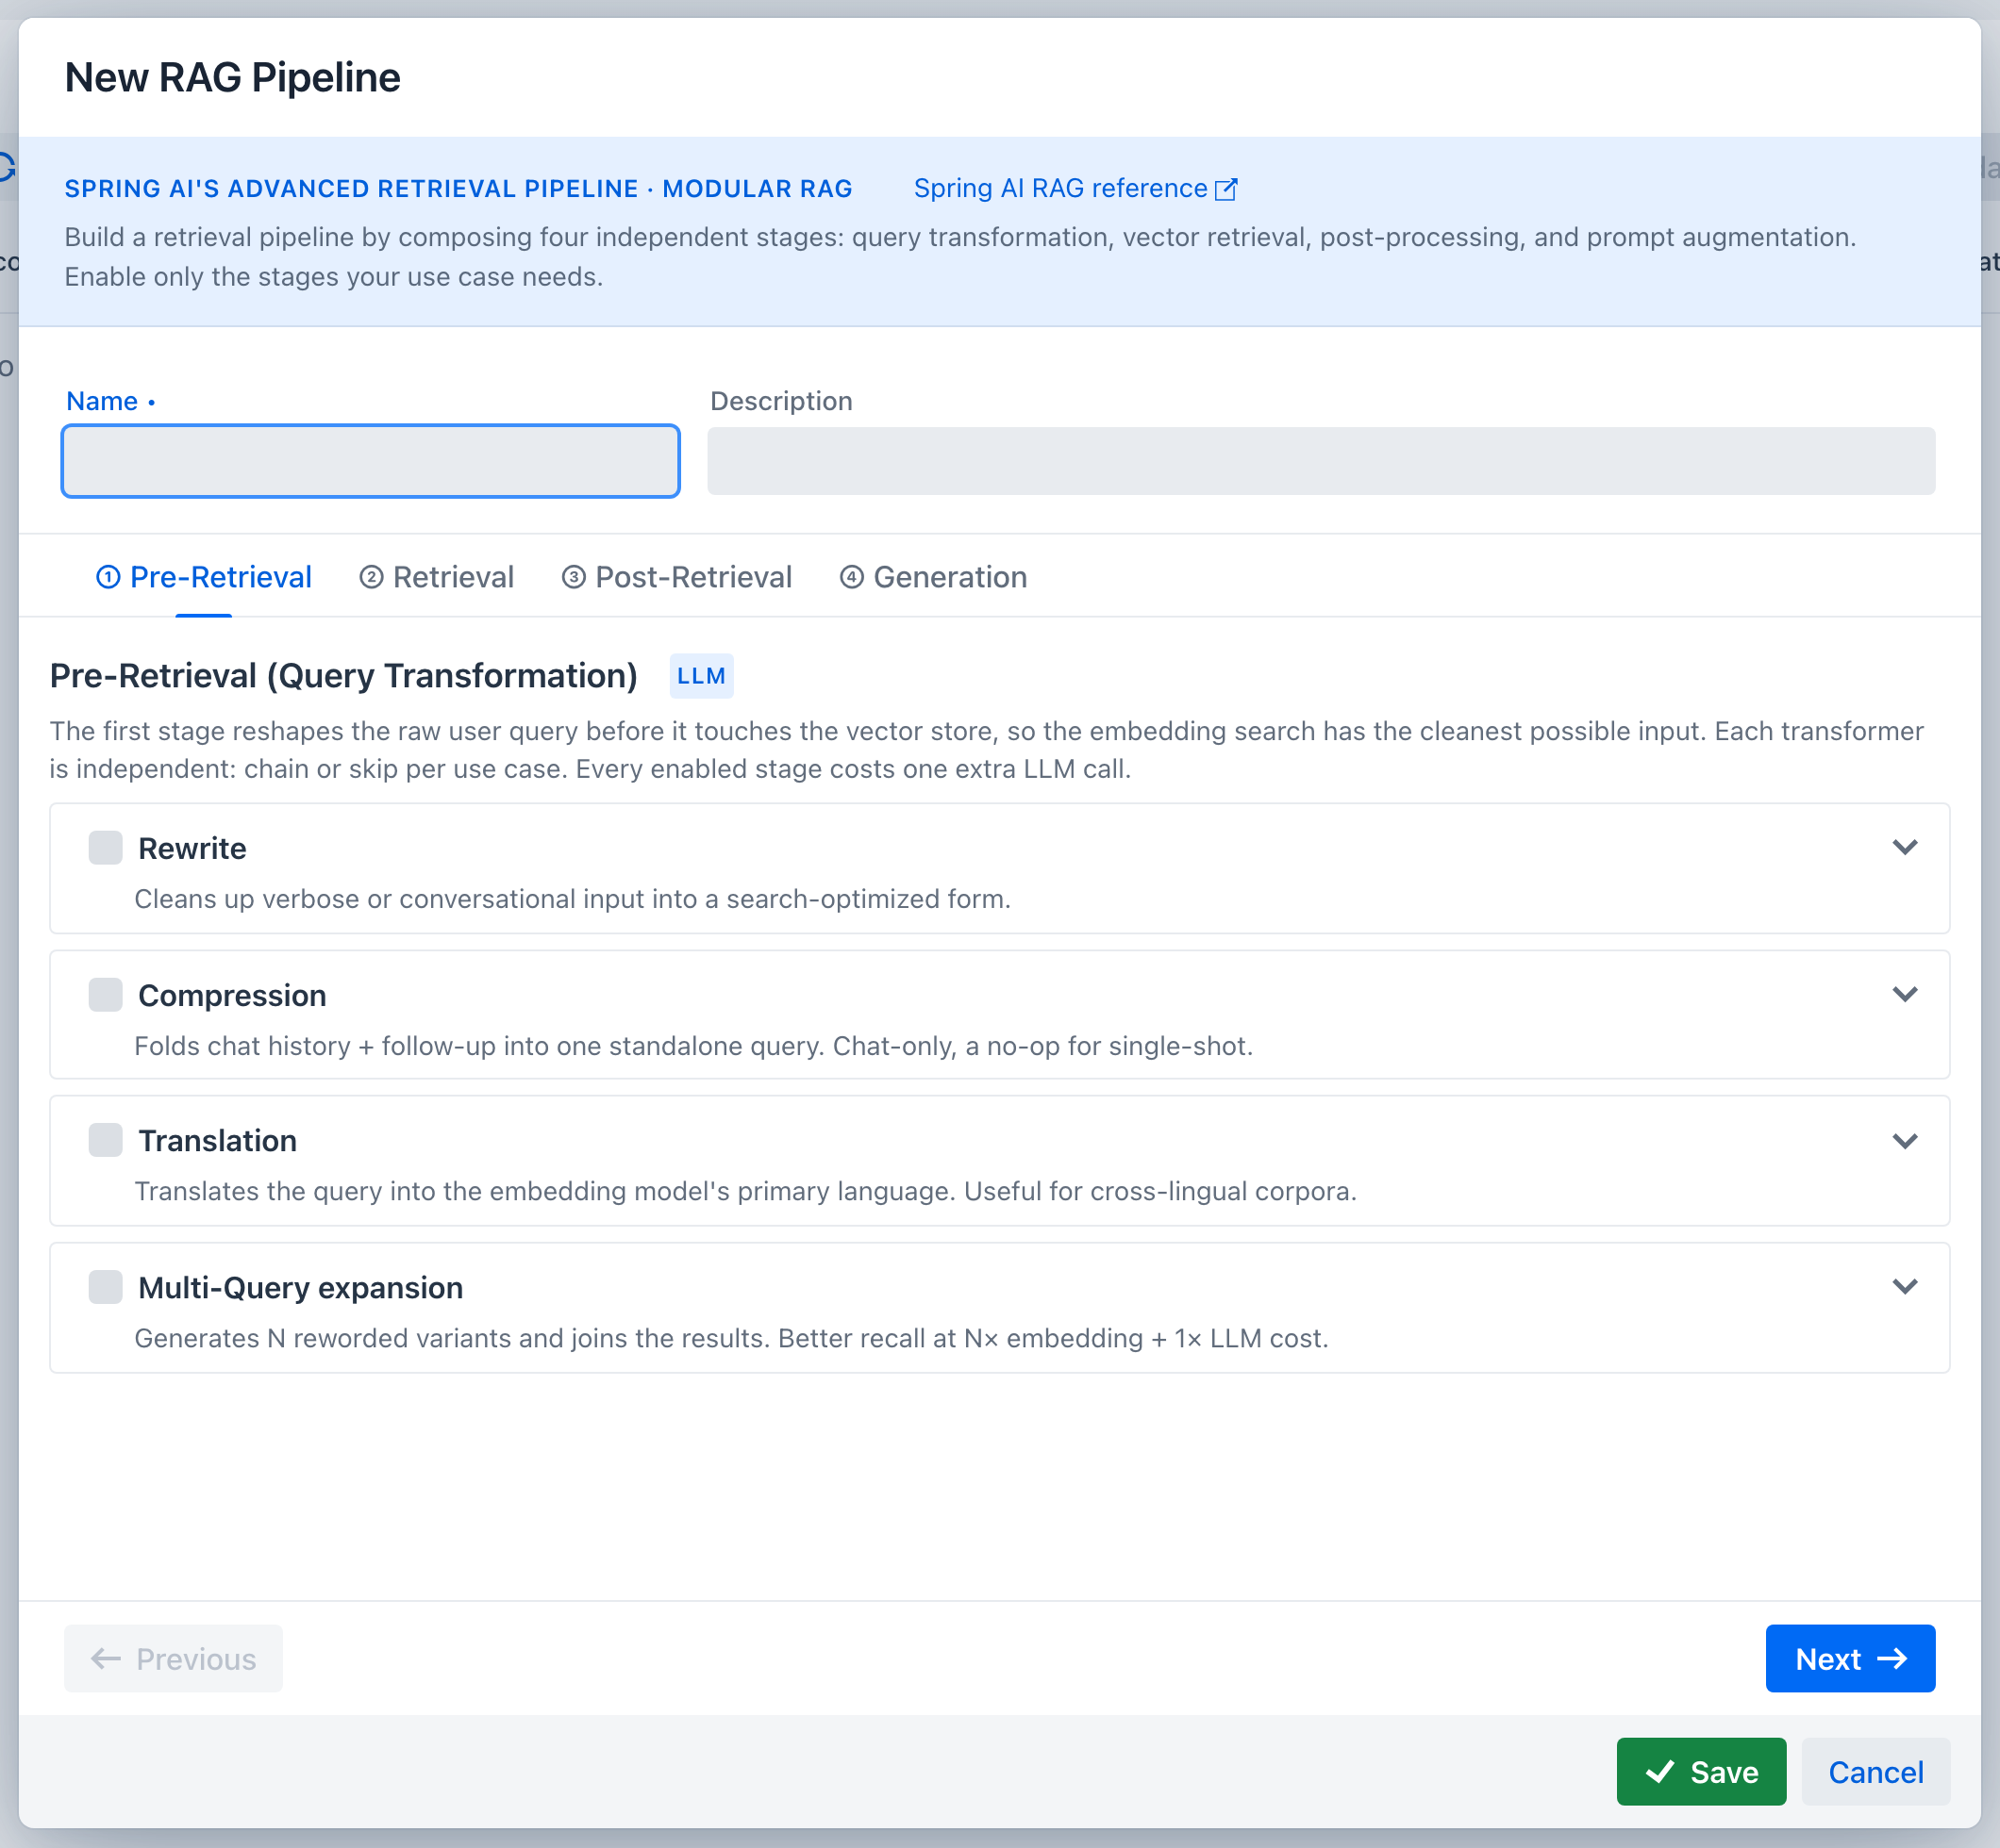Enable the Rewrite checkbox
The width and height of the screenshot is (2000, 1848).
105,847
